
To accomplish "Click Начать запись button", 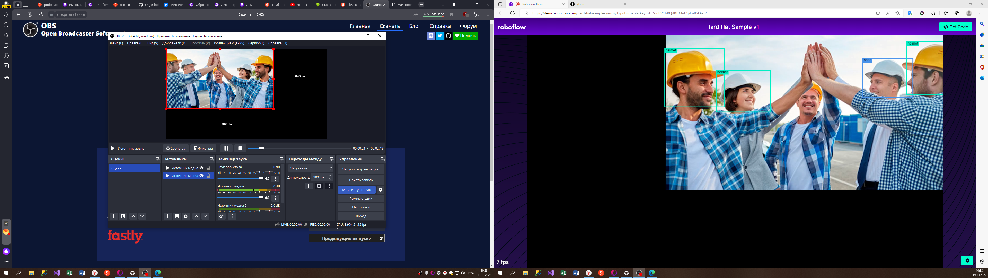I will pos(360,180).
